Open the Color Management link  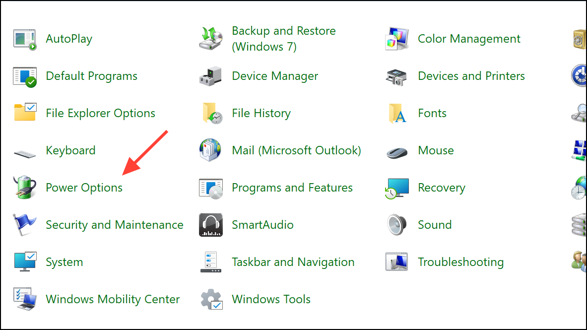[469, 38]
